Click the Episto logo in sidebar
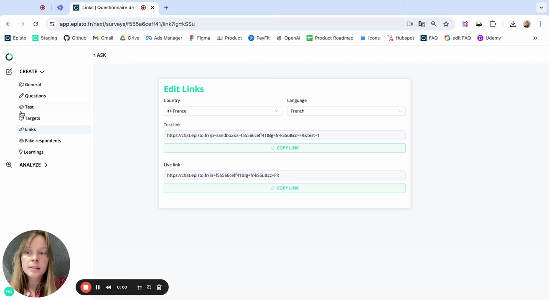549x300 pixels. pos(9,57)
